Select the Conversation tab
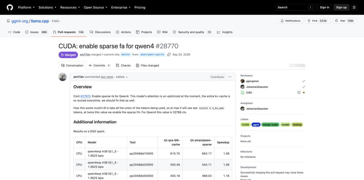This screenshot has width=364, height=180. coord(72,65)
